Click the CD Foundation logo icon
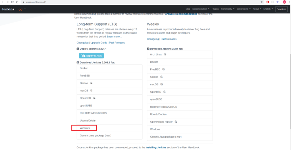Viewport: 291px width, 150px height. pyautogui.click(x=20, y=9)
